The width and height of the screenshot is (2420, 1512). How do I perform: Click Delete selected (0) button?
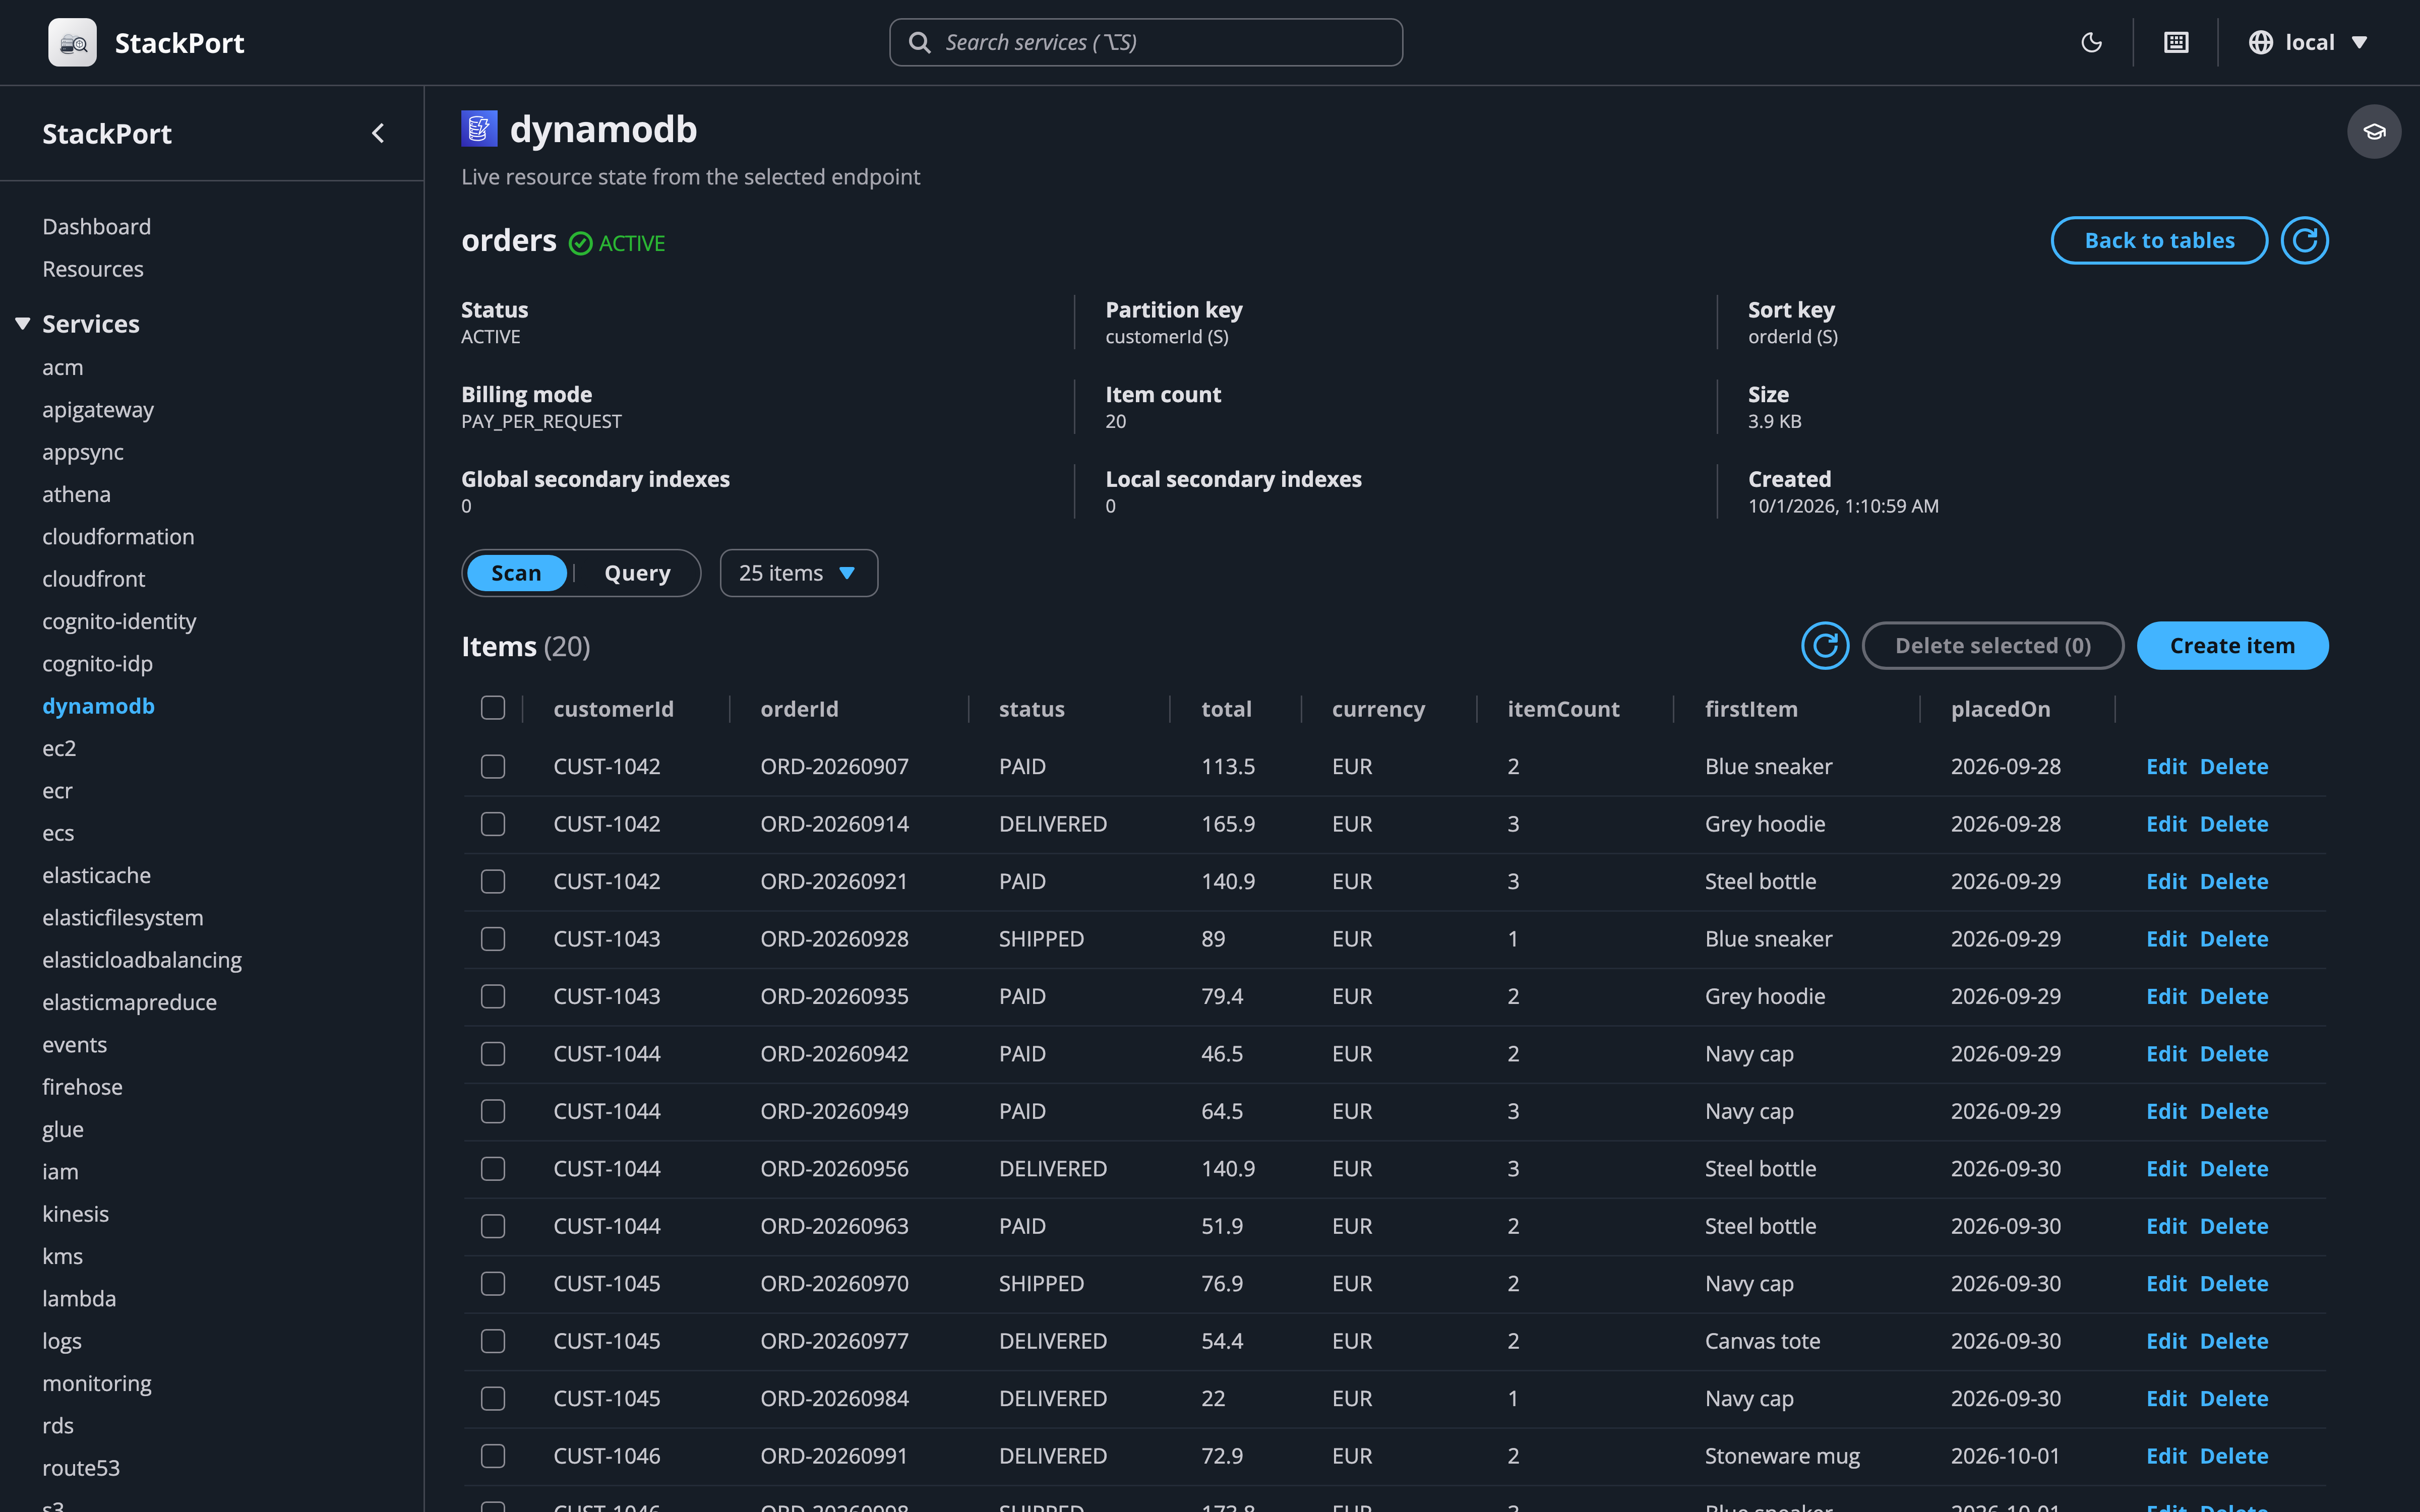tap(1992, 646)
